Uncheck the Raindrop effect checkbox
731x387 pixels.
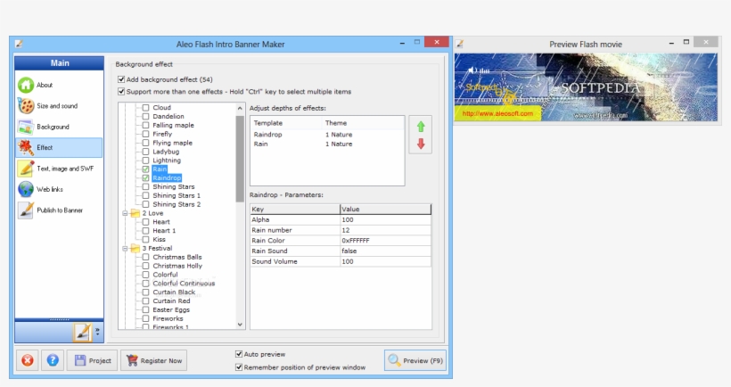[x=145, y=178]
